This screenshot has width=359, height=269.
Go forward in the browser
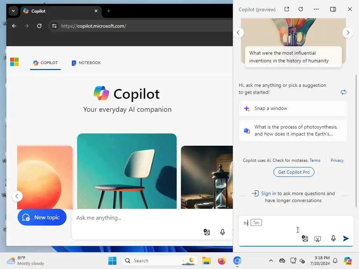[27, 26]
